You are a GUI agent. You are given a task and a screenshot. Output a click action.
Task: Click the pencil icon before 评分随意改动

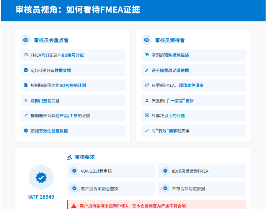point(147,70)
